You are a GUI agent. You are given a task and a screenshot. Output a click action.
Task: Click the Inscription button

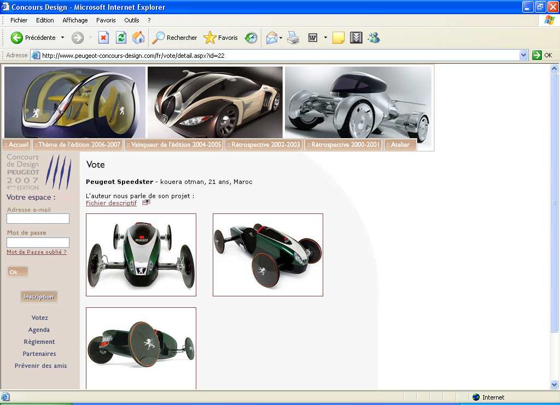pos(39,296)
